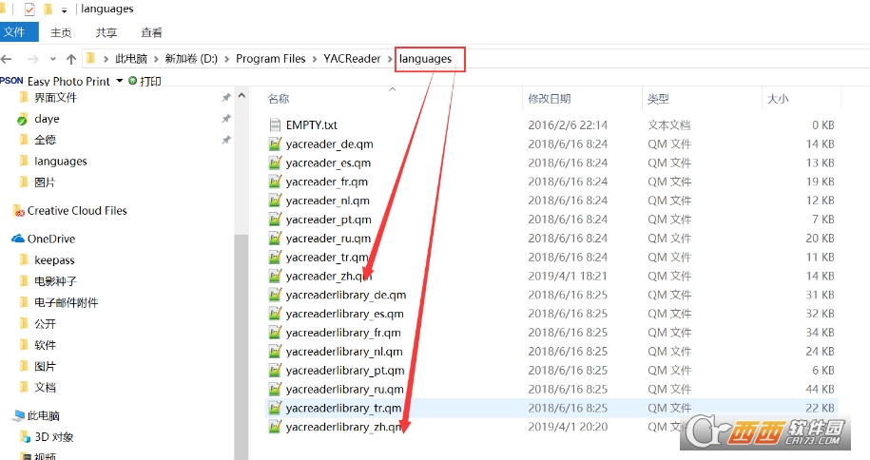Select yacreaderlibrary_ru.qm file icon
870x460 pixels.
click(x=275, y=389)
